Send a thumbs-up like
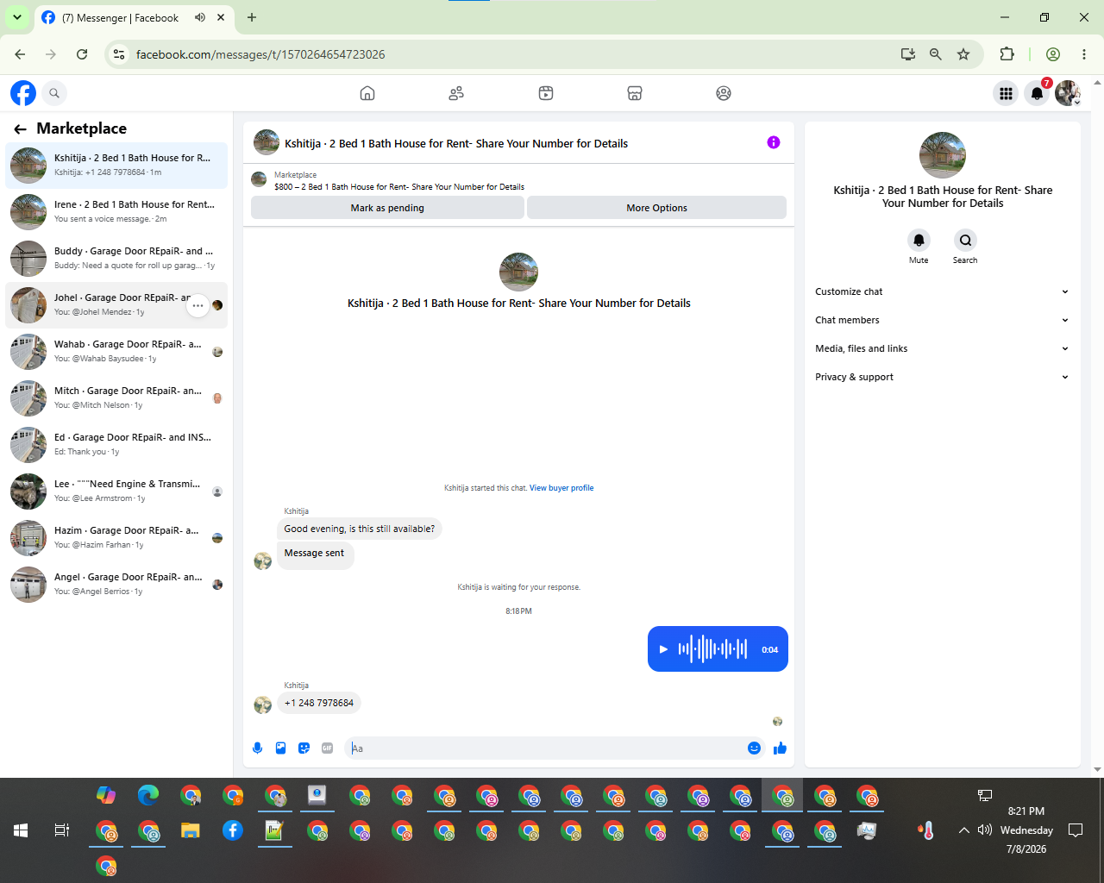The height and width of the screenshot is (883, 1104). 780,748
